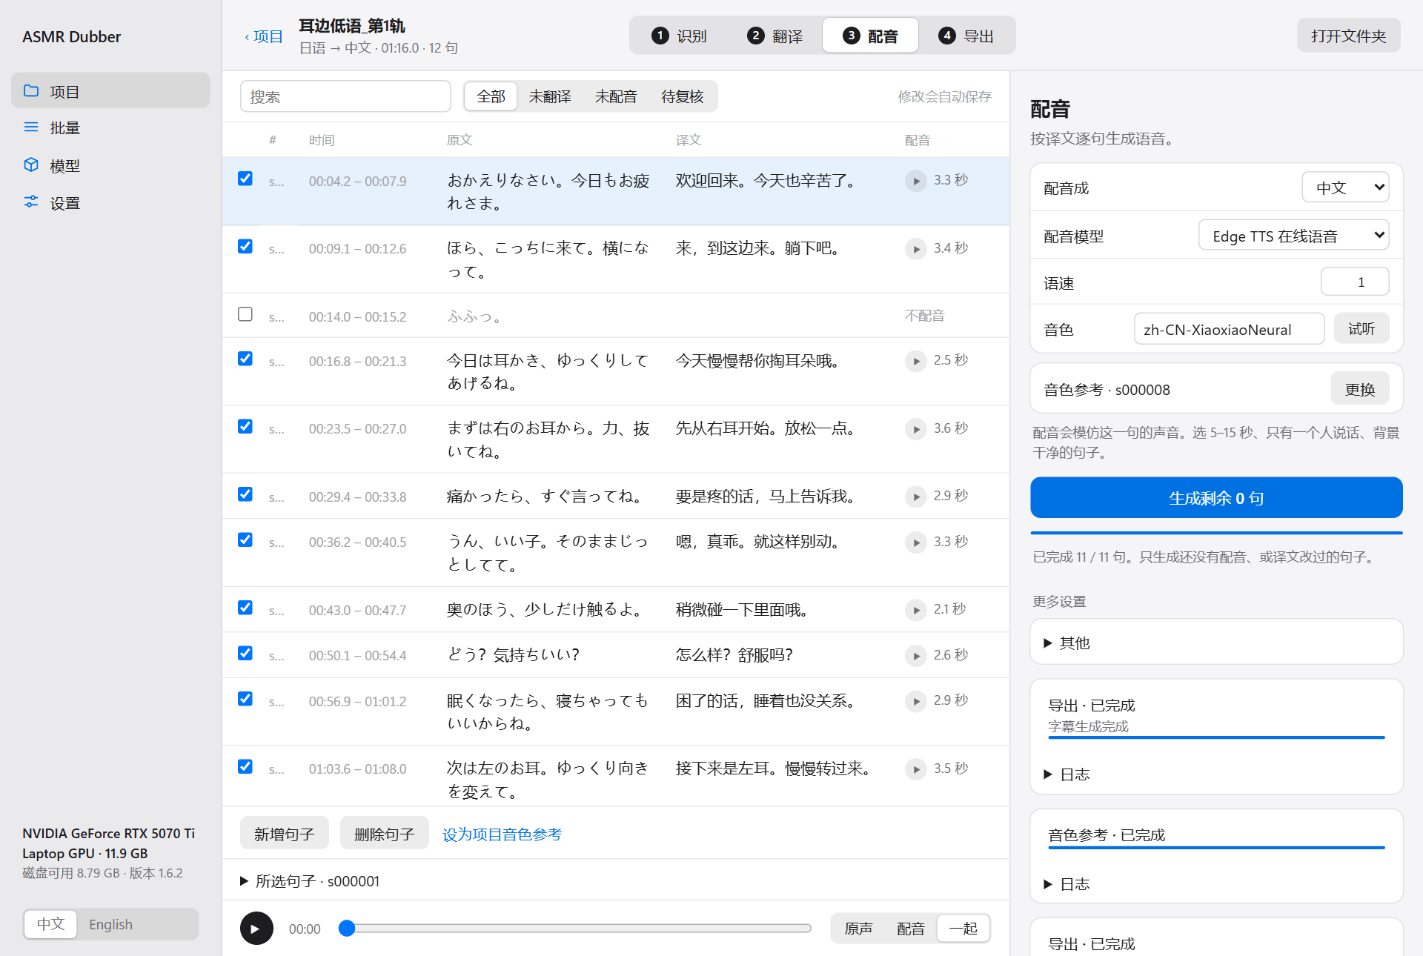Switch to step 4 导出 tab

tap(966, 36)
